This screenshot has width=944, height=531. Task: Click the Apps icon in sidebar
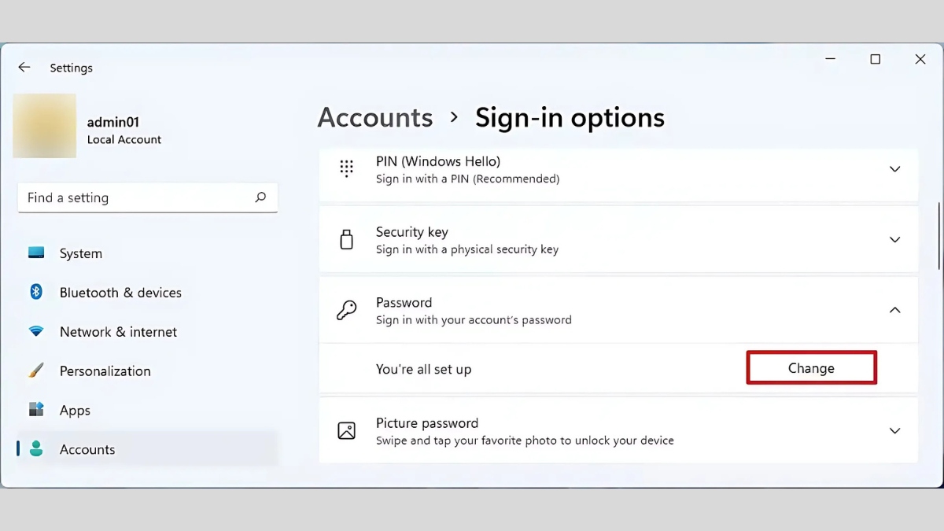[x=36, y=410]
